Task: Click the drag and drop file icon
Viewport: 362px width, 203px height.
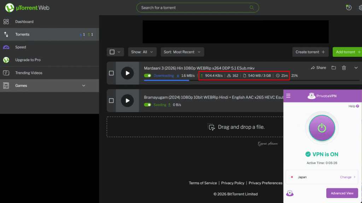Action: coord(211,127)
